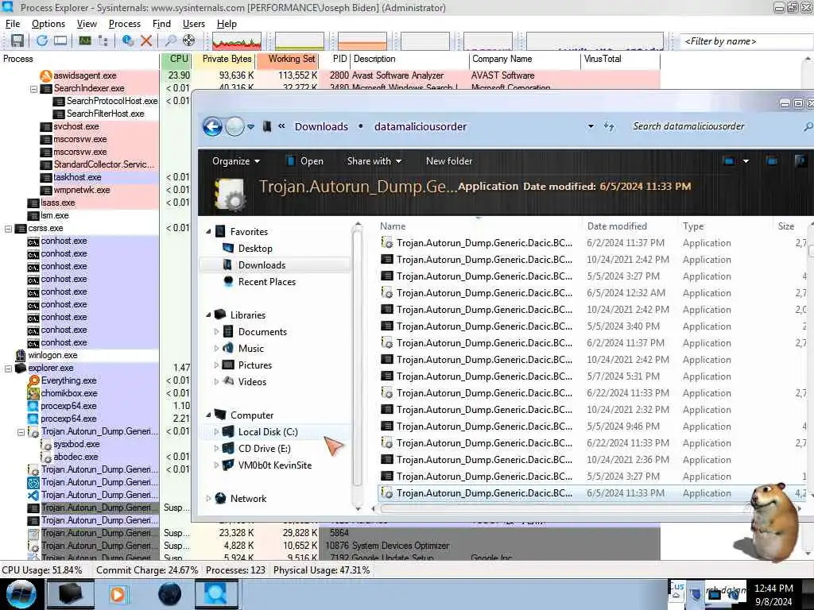Open the Find menu
The image size is (814, 610).
pos(161,24)
